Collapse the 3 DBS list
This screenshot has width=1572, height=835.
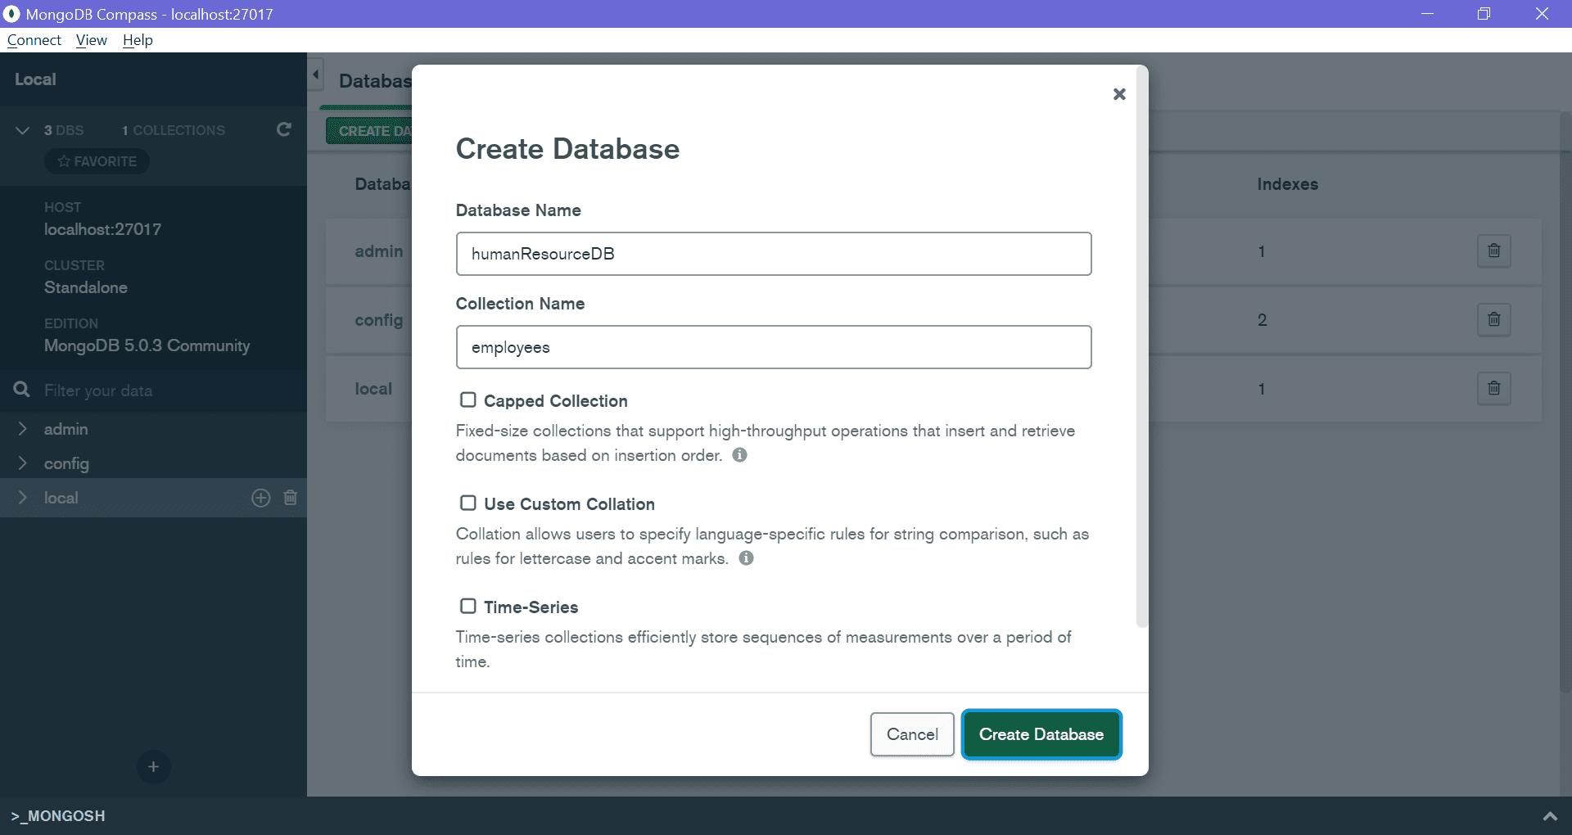[x=22, y=129]
